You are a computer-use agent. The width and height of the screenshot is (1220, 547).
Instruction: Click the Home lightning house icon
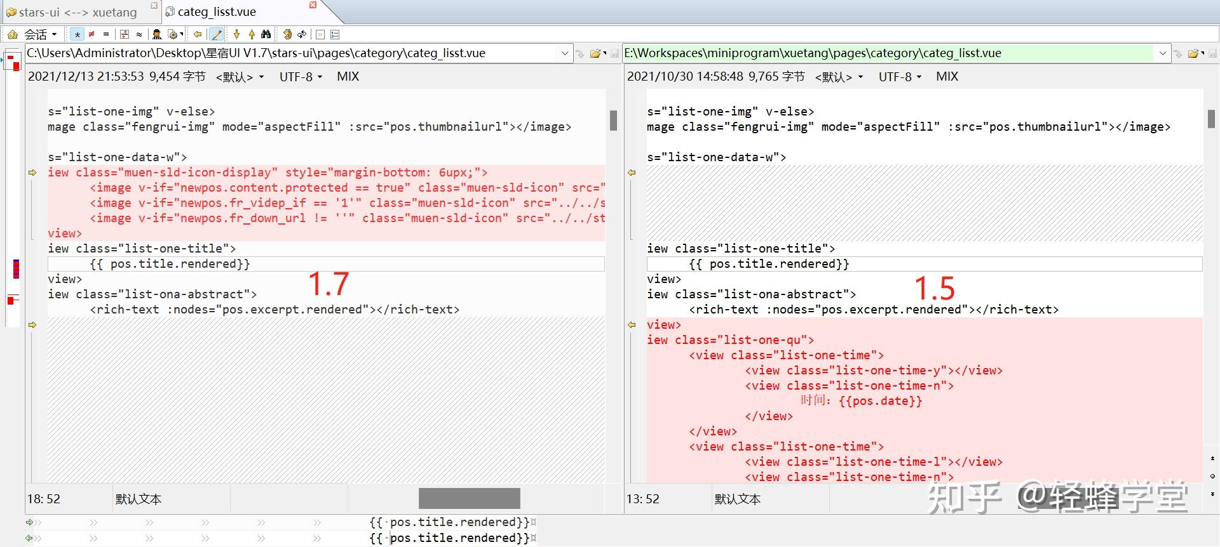[x=12, y=34]
